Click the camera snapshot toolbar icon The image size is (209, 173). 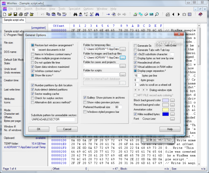(184, 14)
